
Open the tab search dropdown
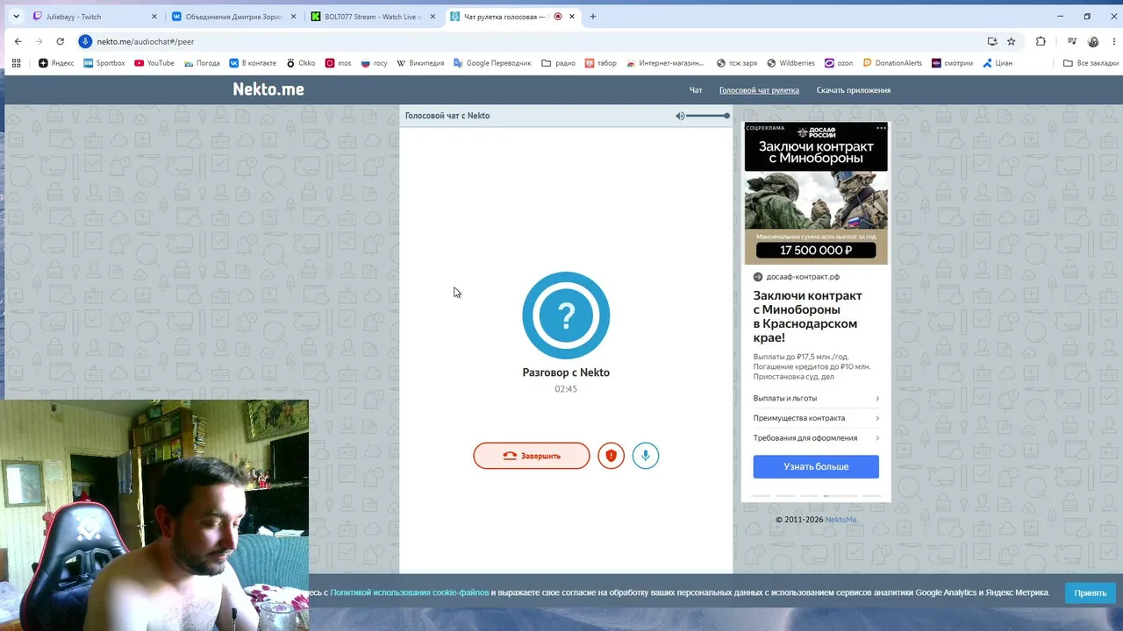[x=16, y=17]
